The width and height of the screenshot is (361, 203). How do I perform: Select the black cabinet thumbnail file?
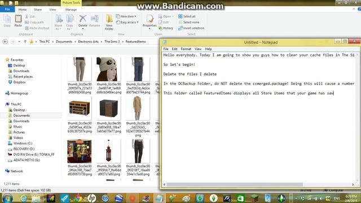109,114
